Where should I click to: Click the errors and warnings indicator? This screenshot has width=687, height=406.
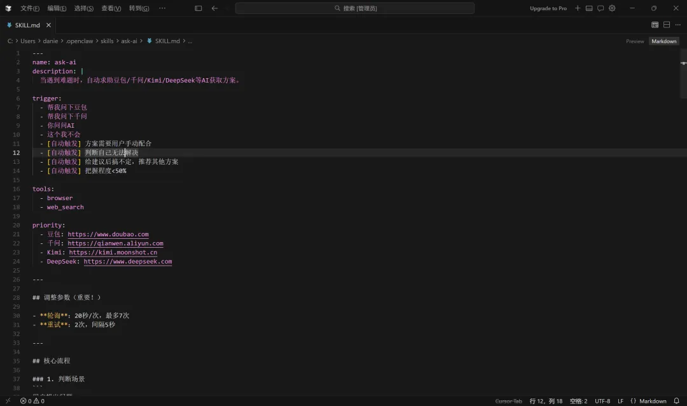(x=32, y=401)
